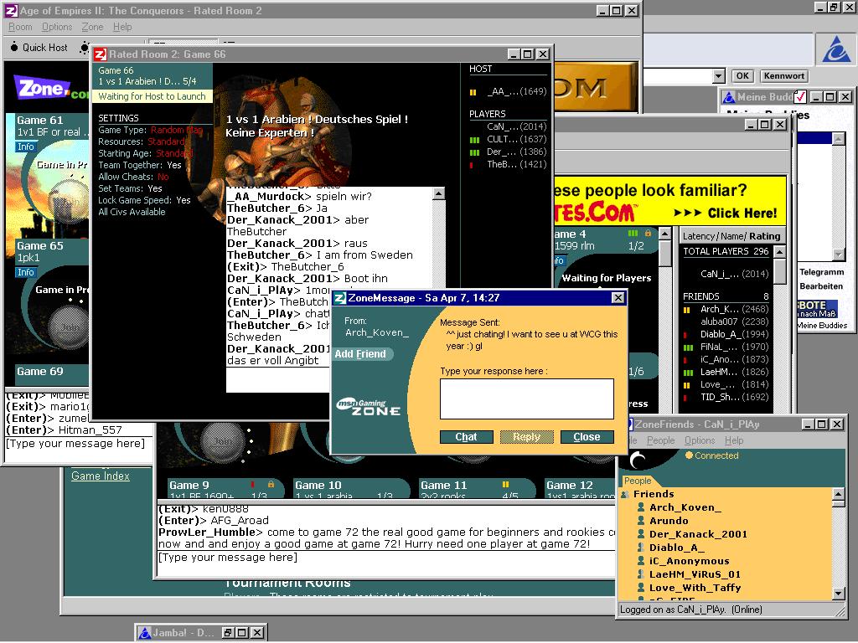Click the Jamba! minimized window icon
The width and height of the screenshot is (858, 643).
click(x=144, y=633)
